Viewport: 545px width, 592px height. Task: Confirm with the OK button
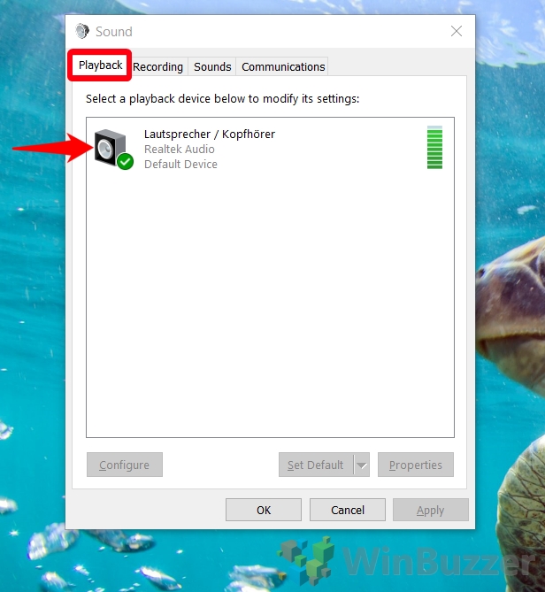(x=264, y=510)
